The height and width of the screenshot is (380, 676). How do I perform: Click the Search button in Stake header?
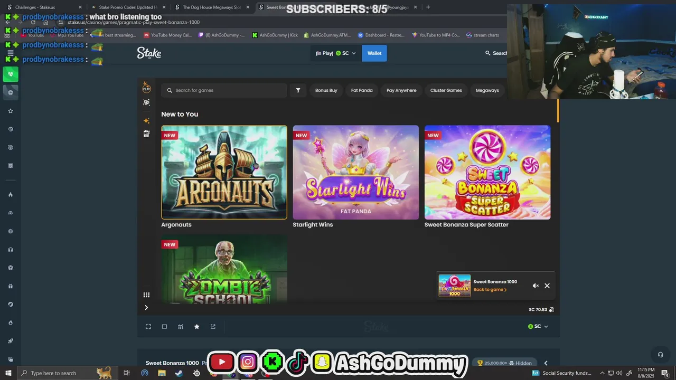[x=496, y=53]
